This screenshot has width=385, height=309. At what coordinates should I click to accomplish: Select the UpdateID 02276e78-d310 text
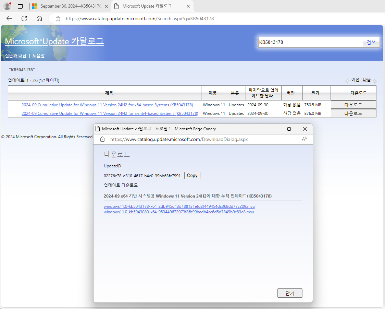(x=142, y=176)
